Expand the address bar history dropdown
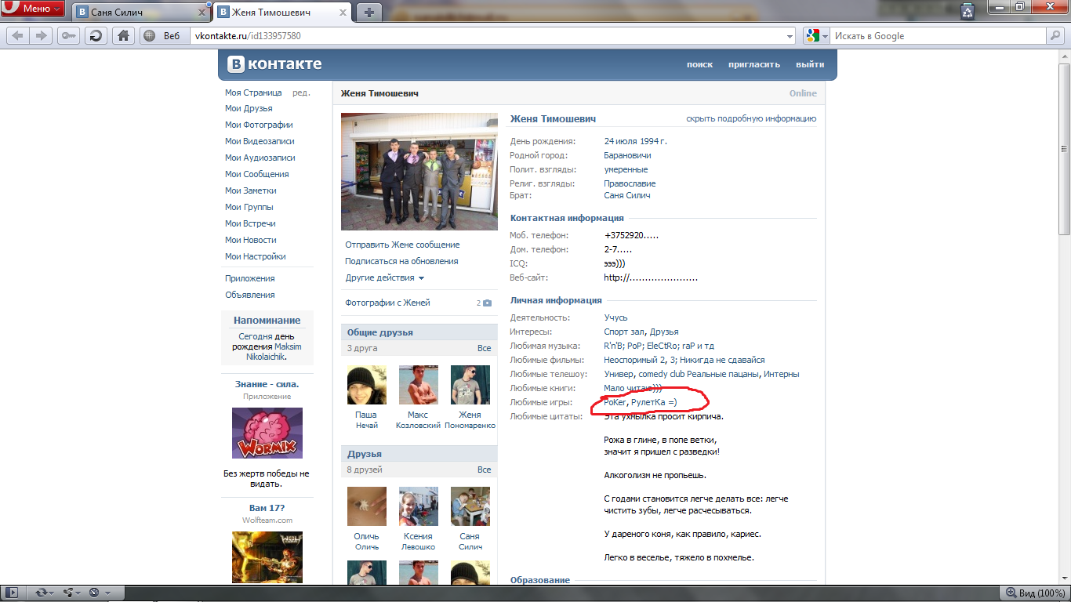 click(x=790, y=36)
